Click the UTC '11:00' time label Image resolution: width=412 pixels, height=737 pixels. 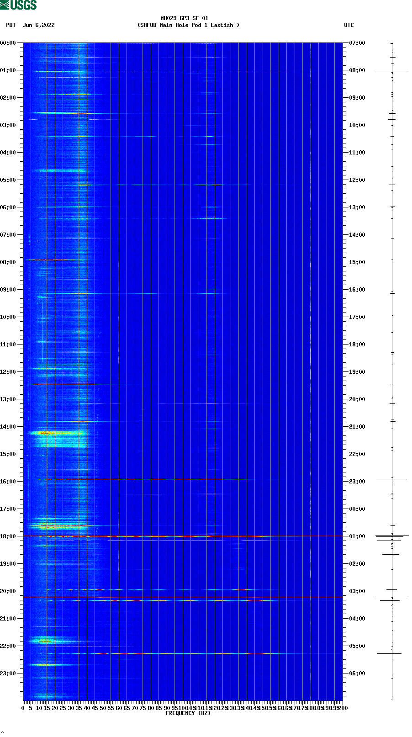[357, 153]
